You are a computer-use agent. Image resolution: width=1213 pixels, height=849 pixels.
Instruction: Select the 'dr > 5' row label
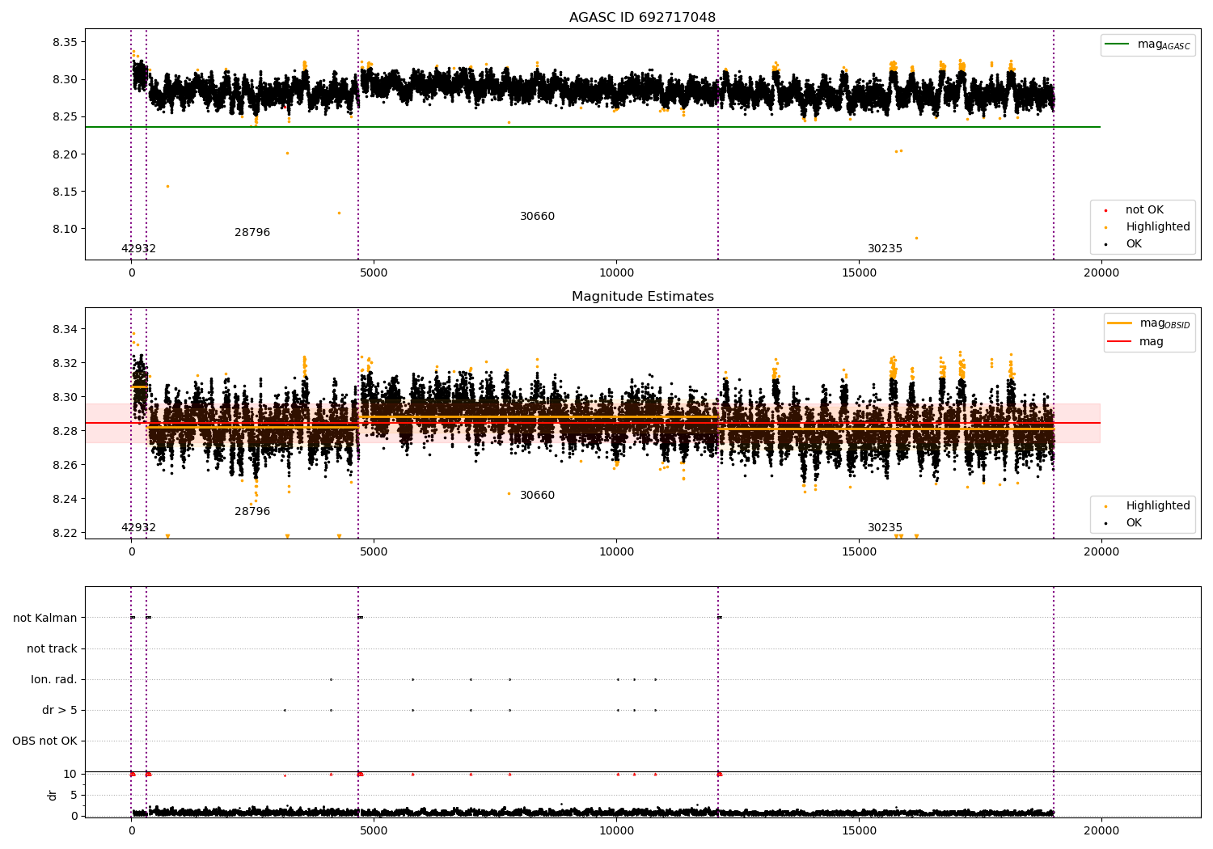(60, 710)
